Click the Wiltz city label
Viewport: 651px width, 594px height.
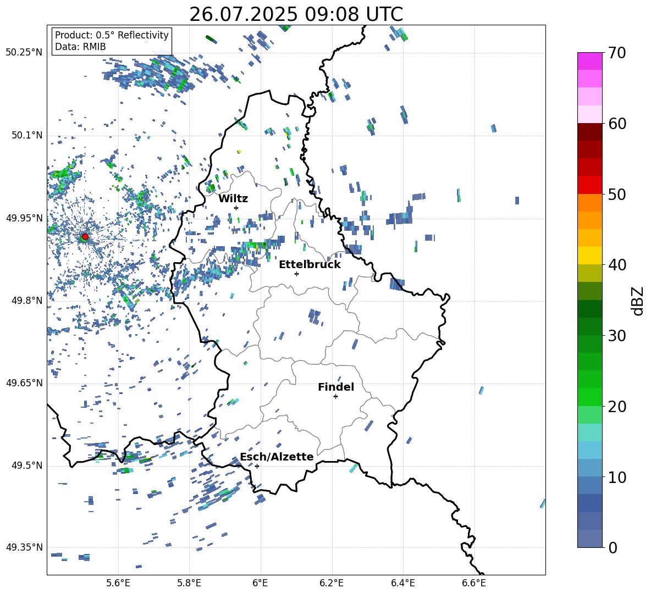point(233,199)
